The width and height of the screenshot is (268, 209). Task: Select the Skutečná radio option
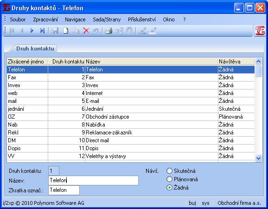[x=169, y=171]
